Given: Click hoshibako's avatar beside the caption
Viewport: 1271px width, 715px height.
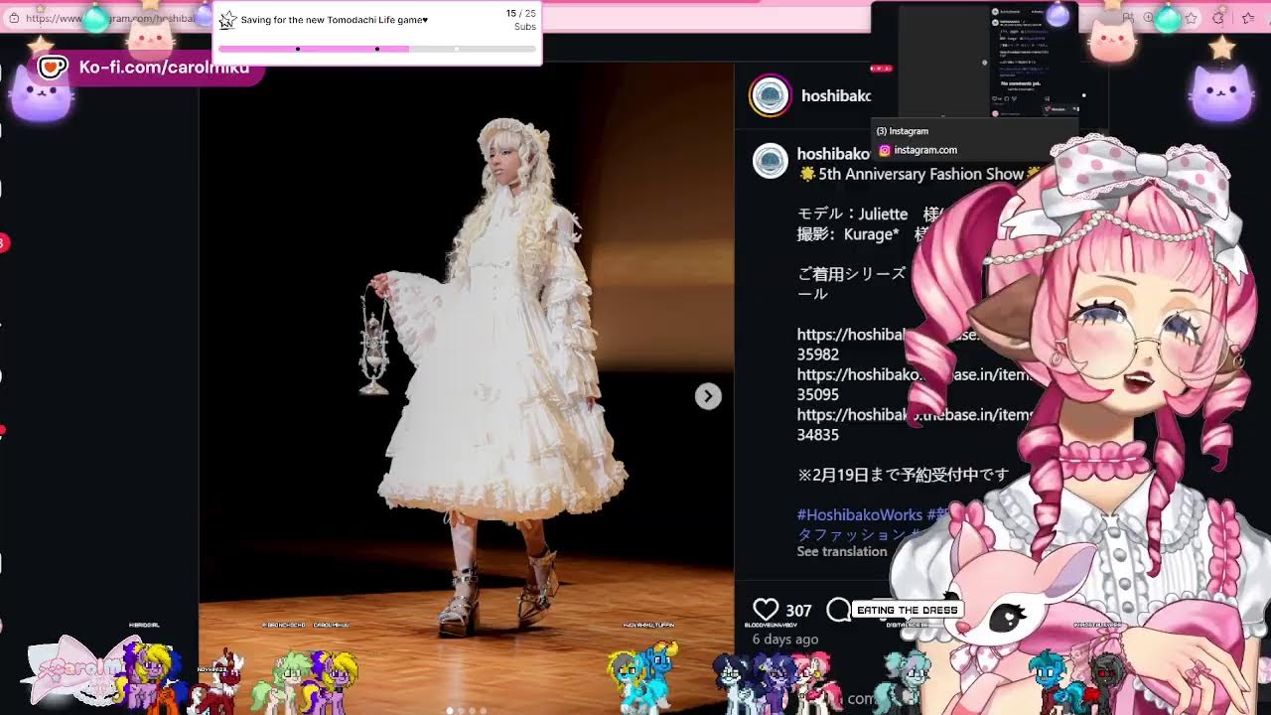Looking at the screenshot, I should coord(770,161).
